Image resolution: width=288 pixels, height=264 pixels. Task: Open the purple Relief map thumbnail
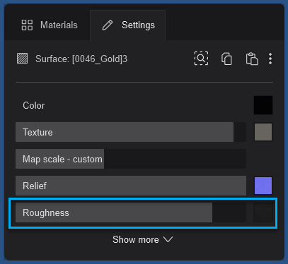click(263, 186)
